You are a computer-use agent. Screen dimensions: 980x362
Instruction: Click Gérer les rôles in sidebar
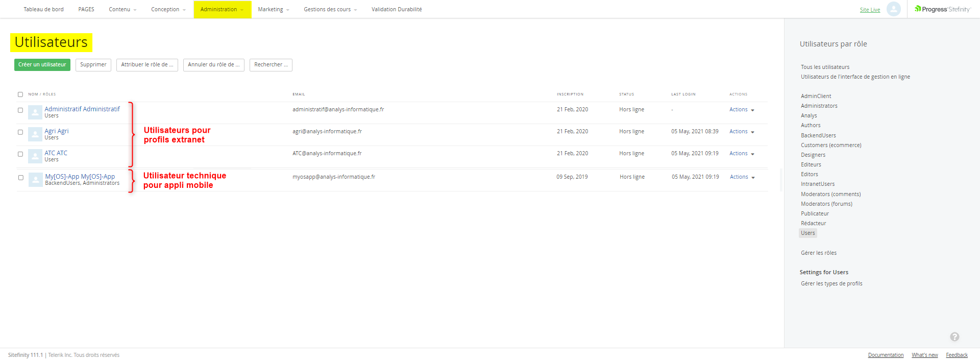point(818,253)
